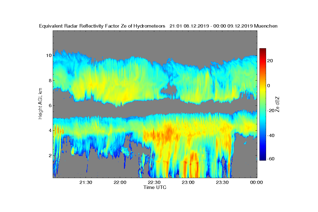Click the 'Height AGL km' axis title
Screen dimensions: 318x212
[x=41, y=104]
